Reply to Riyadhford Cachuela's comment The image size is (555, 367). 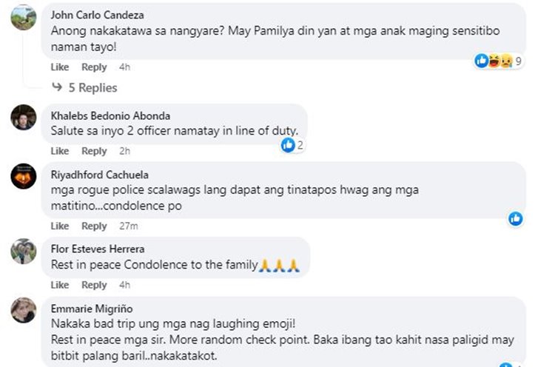94,226
